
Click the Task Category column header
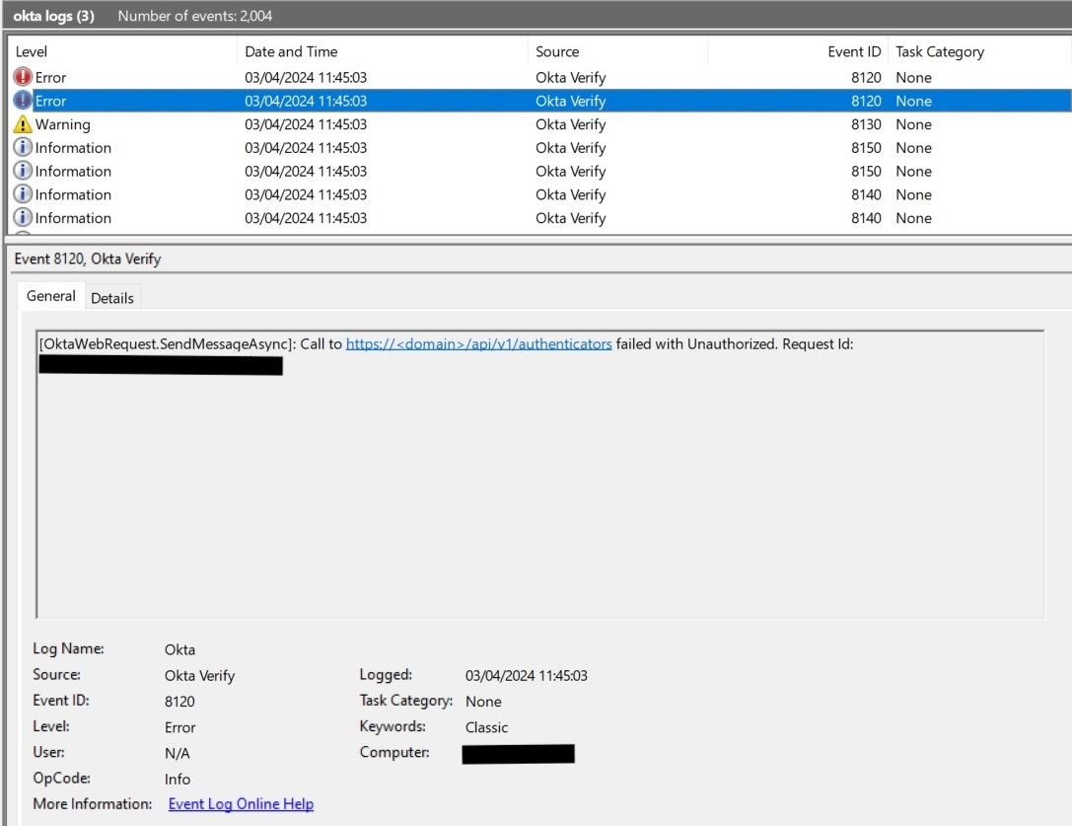pos(939,52)
